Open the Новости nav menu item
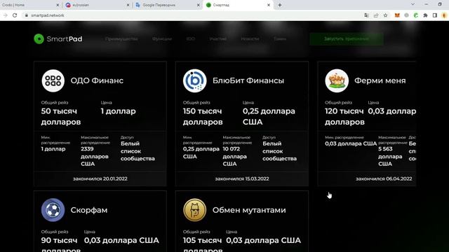The image size is (449, 252). (250, 39)
